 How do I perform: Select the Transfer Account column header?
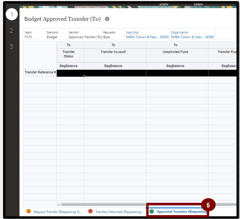pos(113,52)
